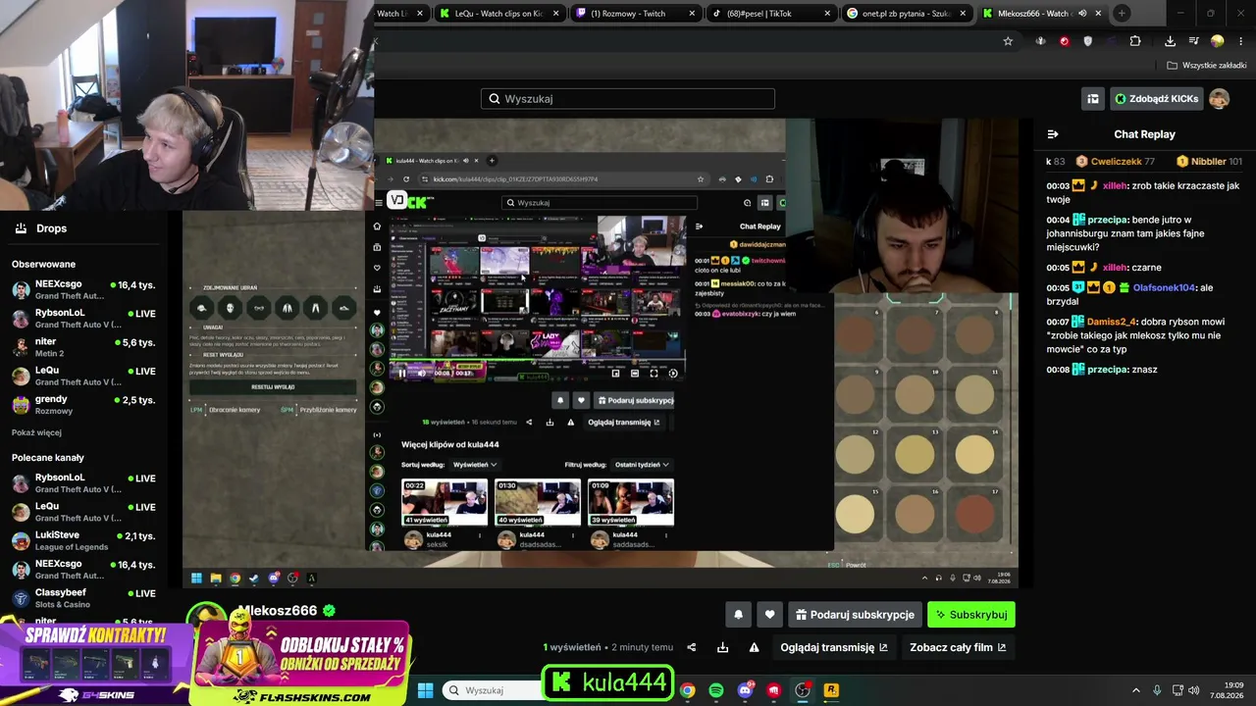Open the Kick user avatar menu
The image size is (1256, 706).
(1219, 99)
